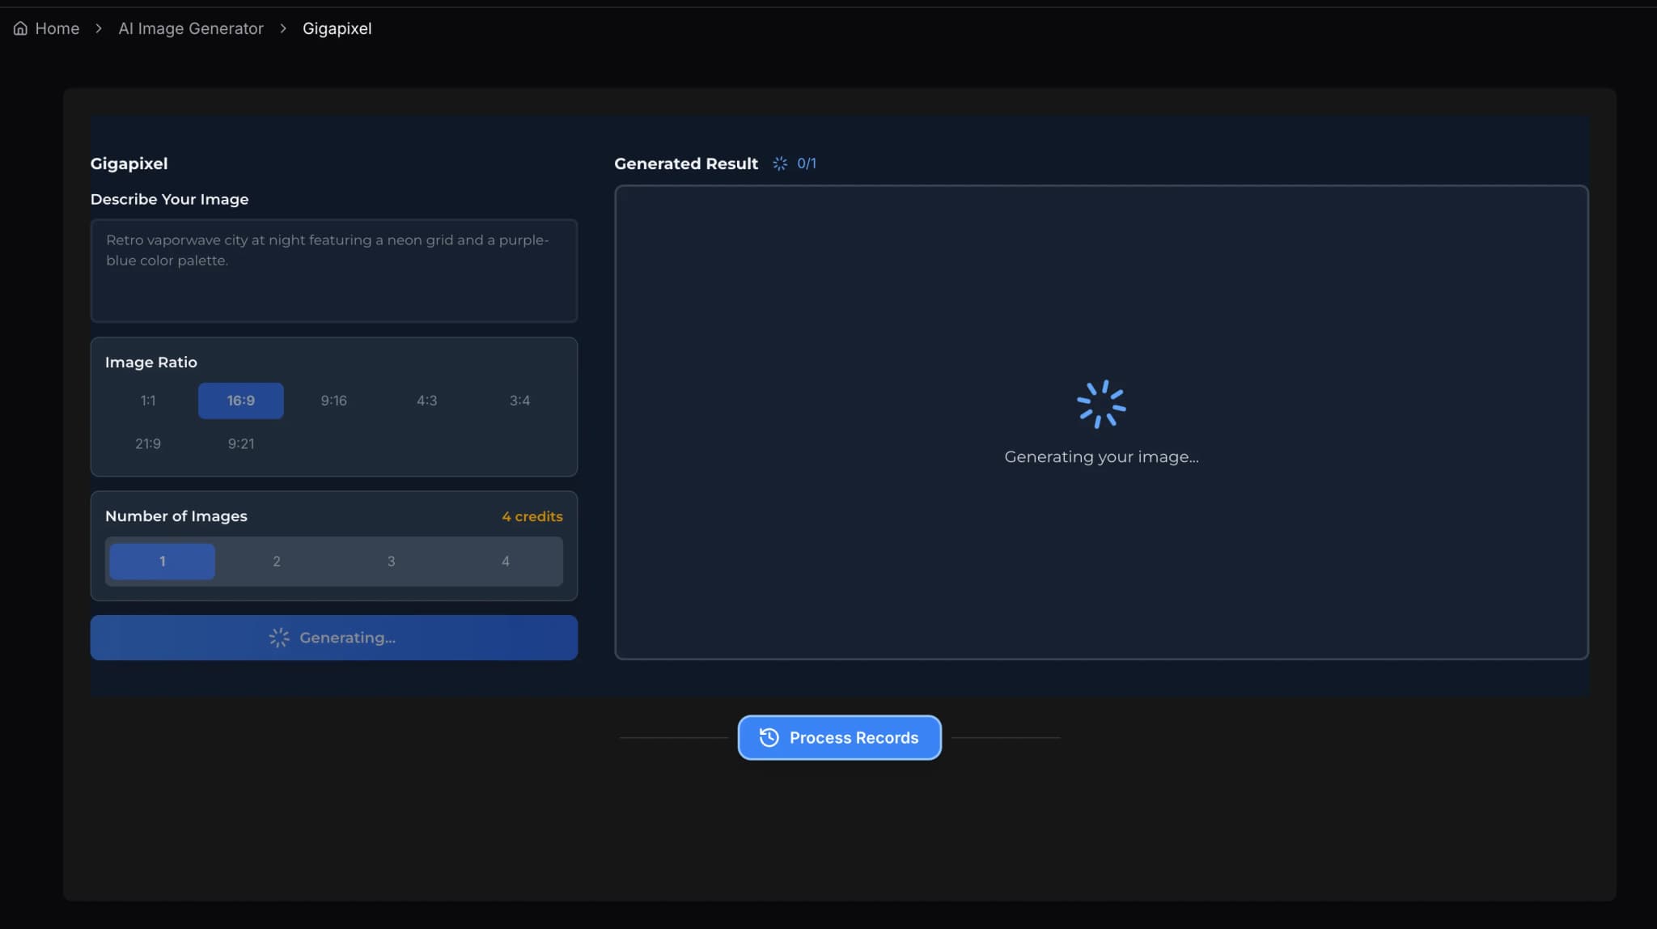Click the Generating action button
1657x929 pixels.
pyautogui.click(x=333, y=638)
